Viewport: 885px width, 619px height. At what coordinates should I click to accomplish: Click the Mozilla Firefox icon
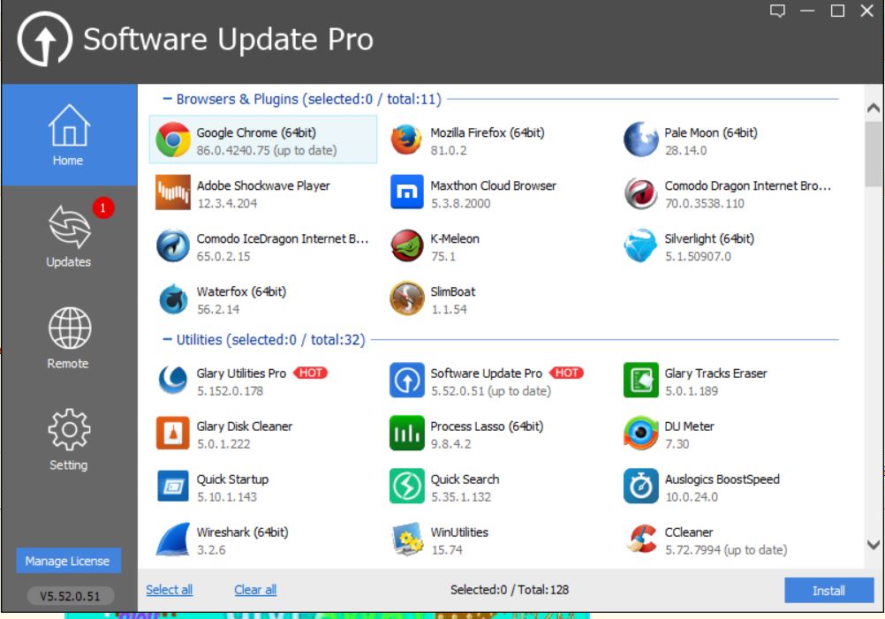point(406,140)
